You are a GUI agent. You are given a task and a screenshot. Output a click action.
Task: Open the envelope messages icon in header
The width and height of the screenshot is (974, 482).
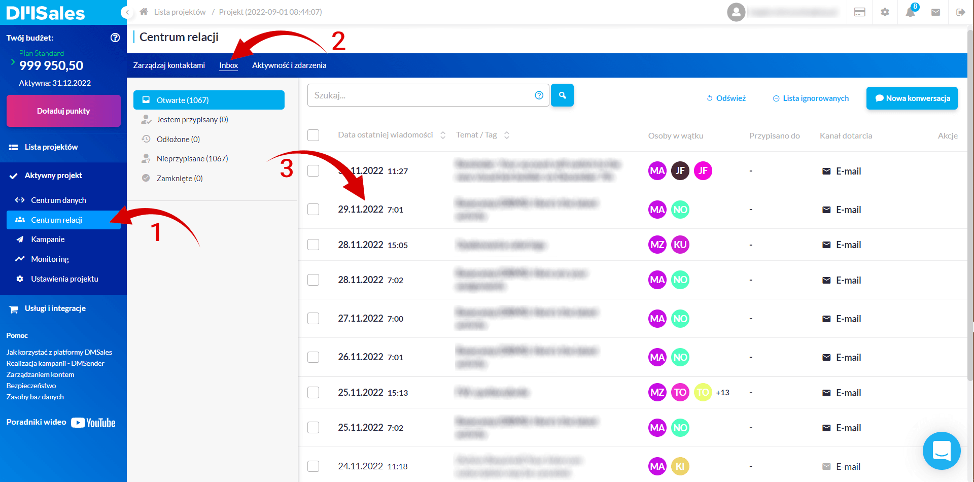click(x=936, y=12)
